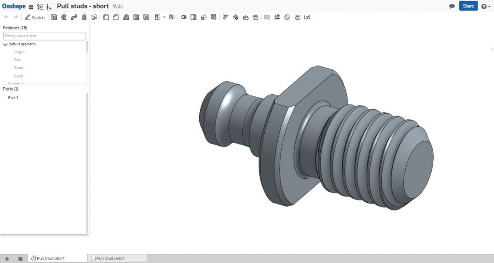Select the Mirror tool
Viewport: 494px width, 263px height.
coord(172,17)
